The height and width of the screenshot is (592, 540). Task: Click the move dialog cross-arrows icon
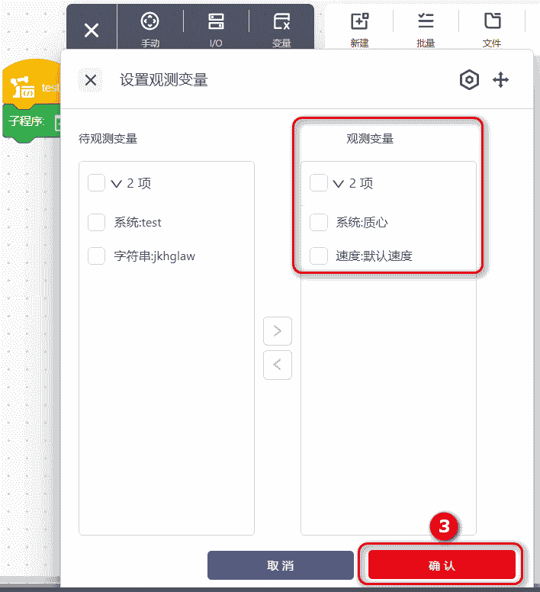click(500, 80)
